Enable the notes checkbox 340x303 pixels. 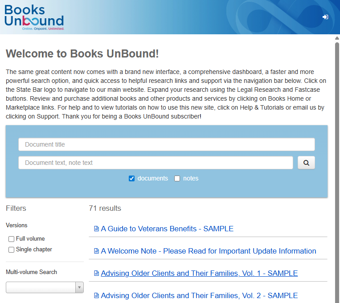(177, 179)
